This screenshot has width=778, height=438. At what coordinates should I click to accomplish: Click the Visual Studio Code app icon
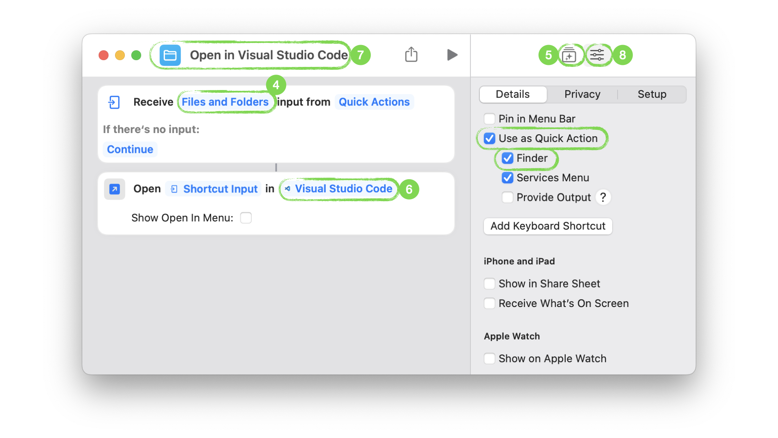click(286, 188)
